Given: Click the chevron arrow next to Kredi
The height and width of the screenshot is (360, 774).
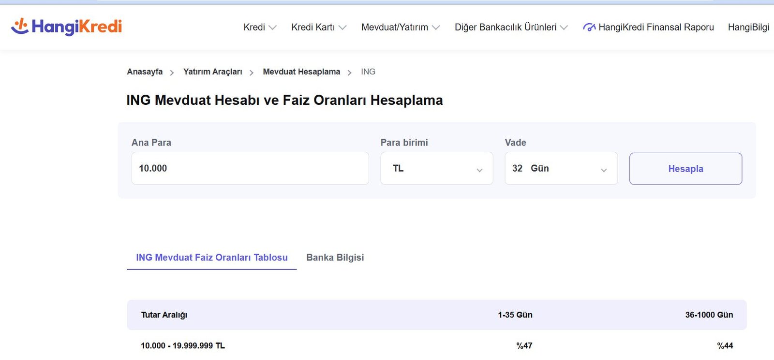Looking at the screenshot, I should [x=272, y=28].
